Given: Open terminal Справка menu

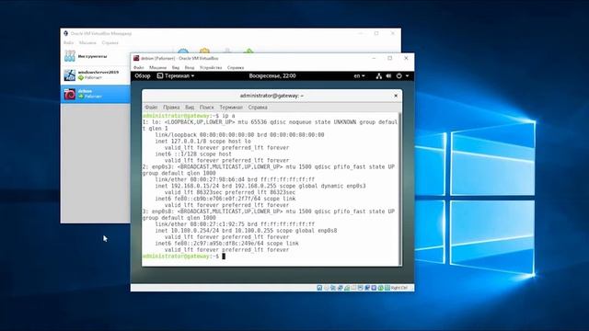Looking at the screenshot, I should tap(258, 108).
